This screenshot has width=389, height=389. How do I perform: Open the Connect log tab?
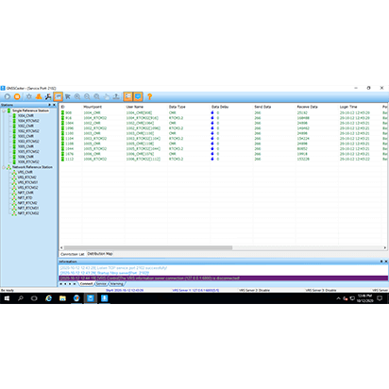(86, 284)
